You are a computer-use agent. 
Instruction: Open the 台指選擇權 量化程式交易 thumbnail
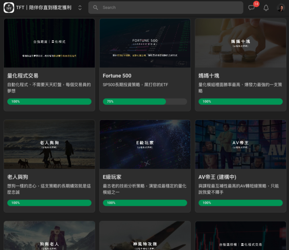240,236
